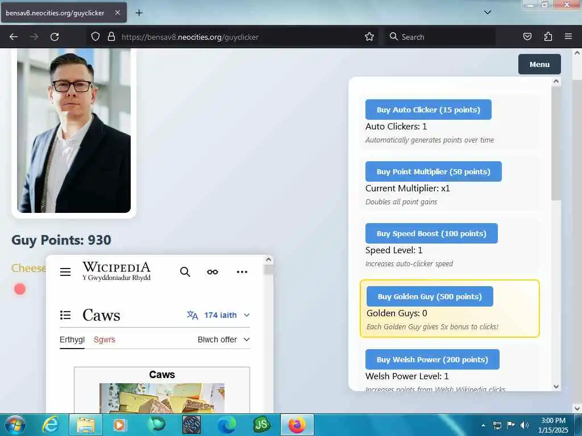Click the Caws article heading
This screenshot has width=582, height=436.
click(x=101, y=315)
